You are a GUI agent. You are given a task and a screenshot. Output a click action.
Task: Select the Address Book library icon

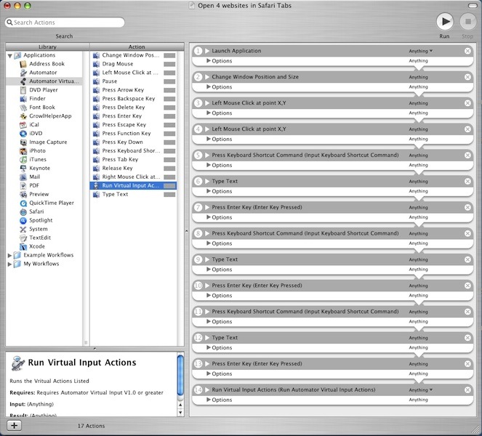(23, 63)
